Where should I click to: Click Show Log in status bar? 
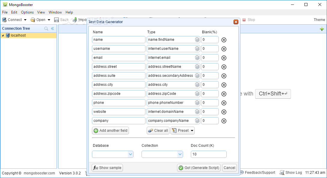pos(291,173)
